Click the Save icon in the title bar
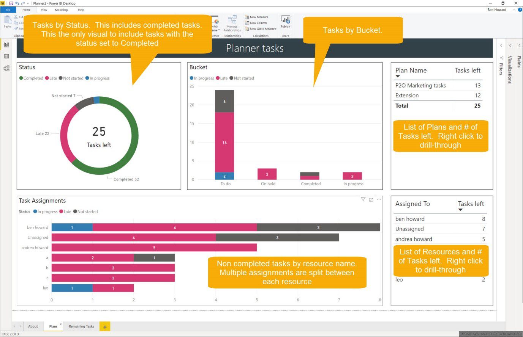This screenshot has height=337, width=523. coord(11,3)
